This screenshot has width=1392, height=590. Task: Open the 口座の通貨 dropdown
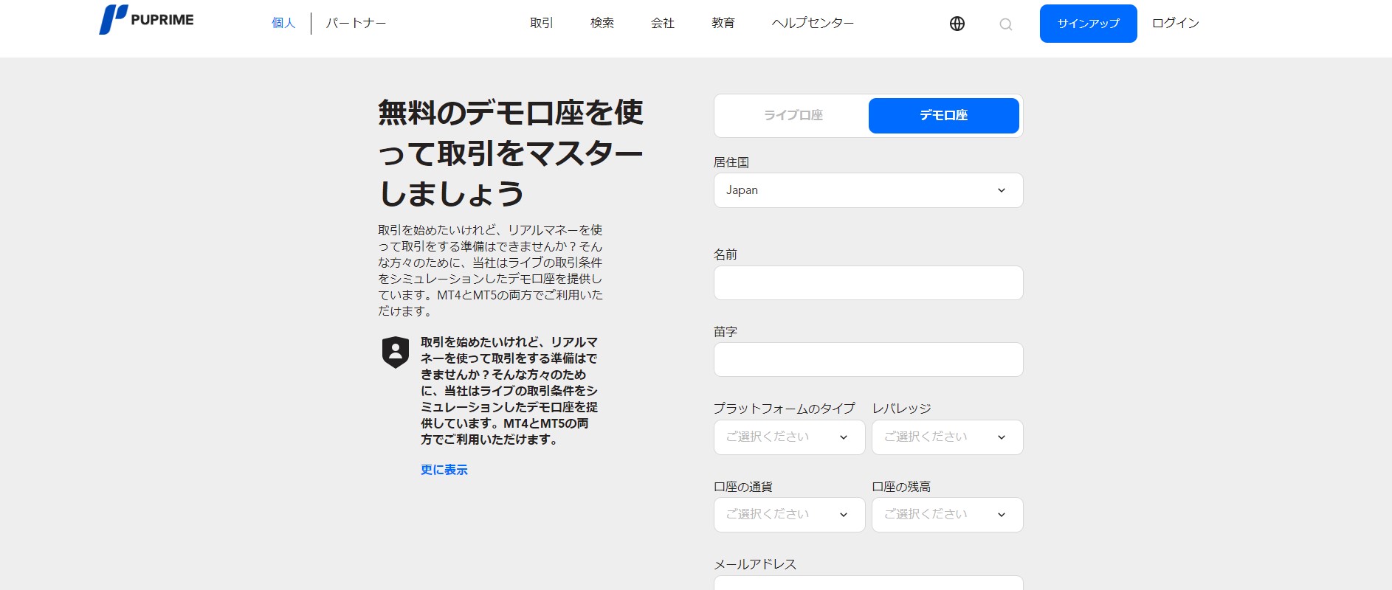click(x=790, y=515)
